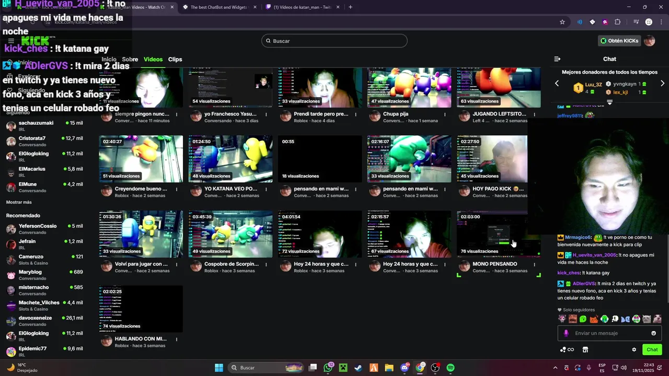Viewport: 669px width, 376px height.
Task: Open options for 'HABLANDO CON MI...' video
Action: pyautogui.click(x=177, y=339)
